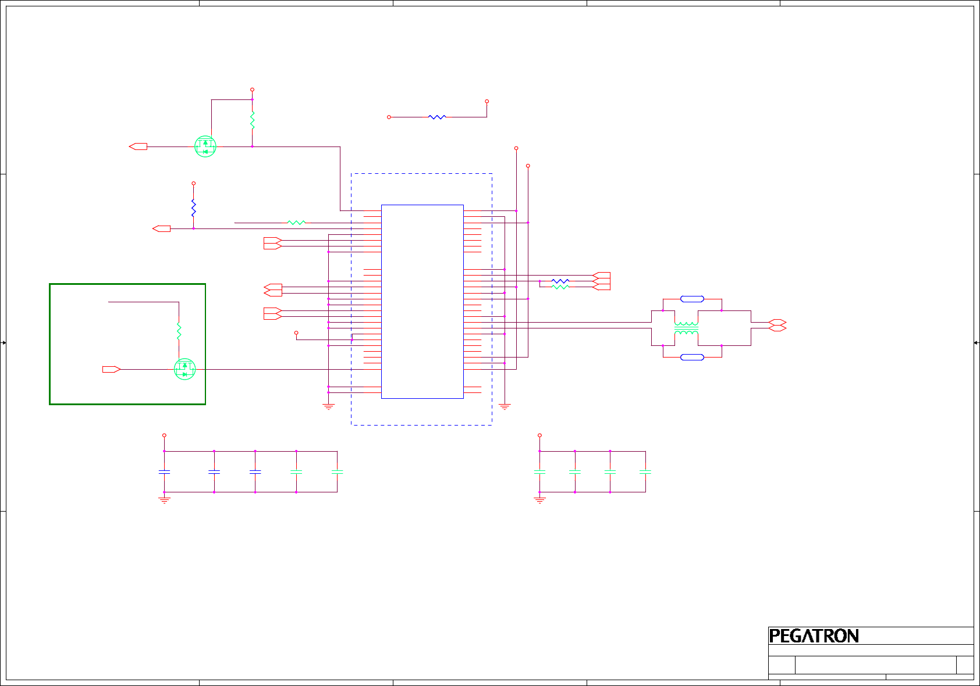980x686 pixels.
Task: Select power terminal circle above five-capacitor bank
Action: 164,435
